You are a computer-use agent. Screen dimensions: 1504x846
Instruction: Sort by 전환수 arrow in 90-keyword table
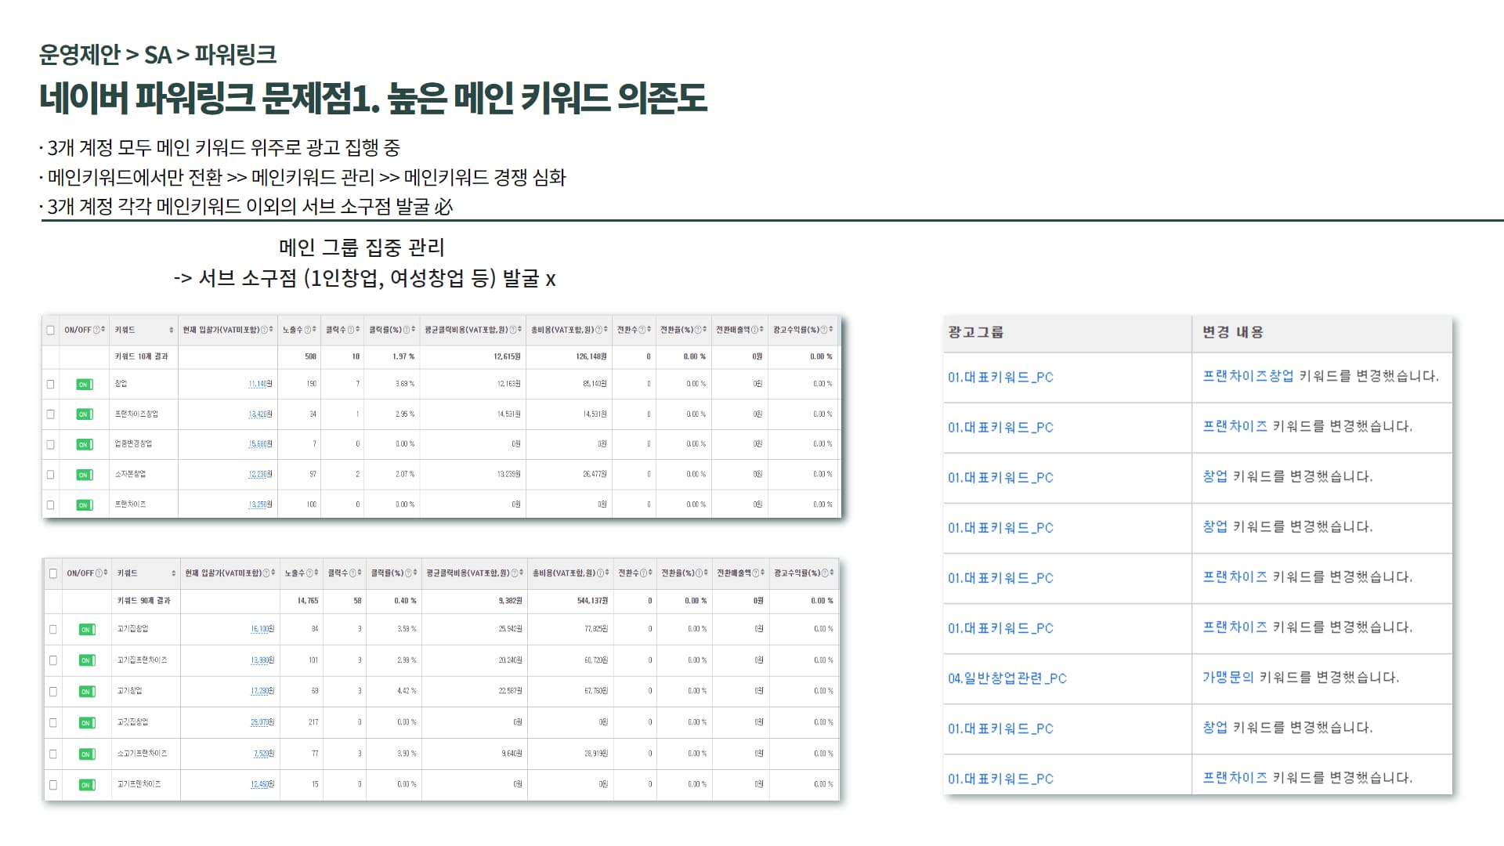click(x=651, y=573)
